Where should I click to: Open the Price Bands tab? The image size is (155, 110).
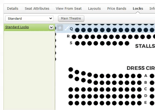click(117, 9)
